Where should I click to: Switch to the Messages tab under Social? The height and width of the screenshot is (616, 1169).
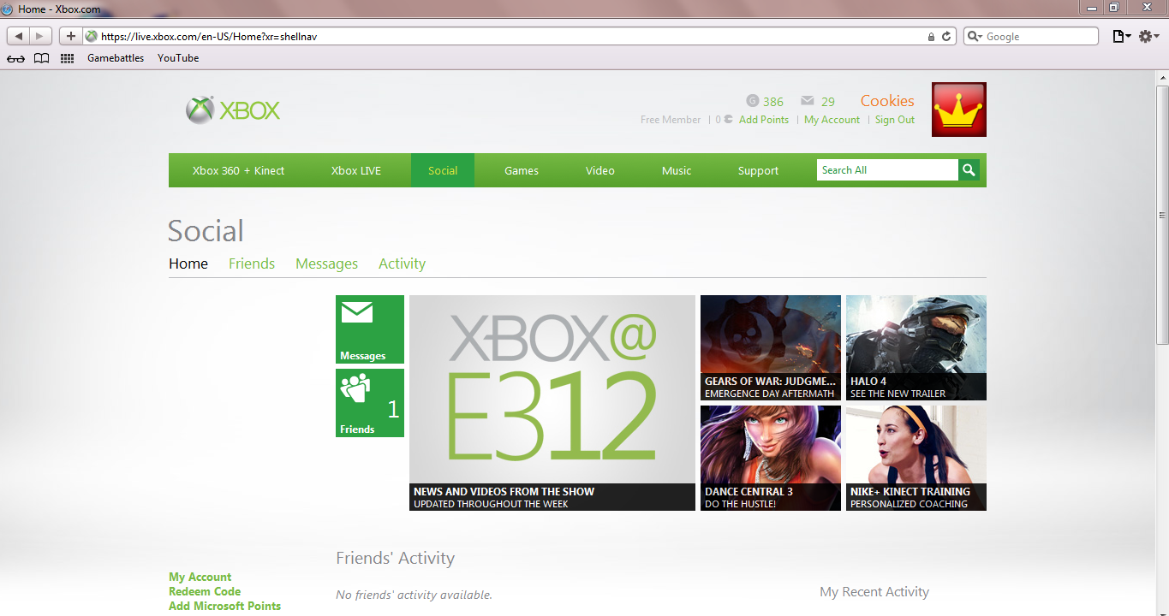click(x=326, y=264)
